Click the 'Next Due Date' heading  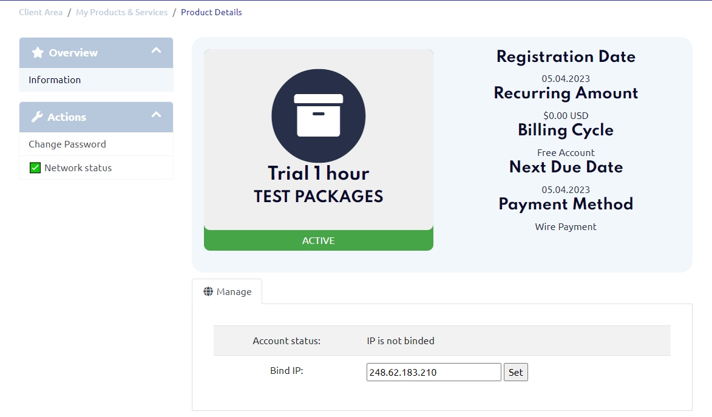click(x=566, y=167)
